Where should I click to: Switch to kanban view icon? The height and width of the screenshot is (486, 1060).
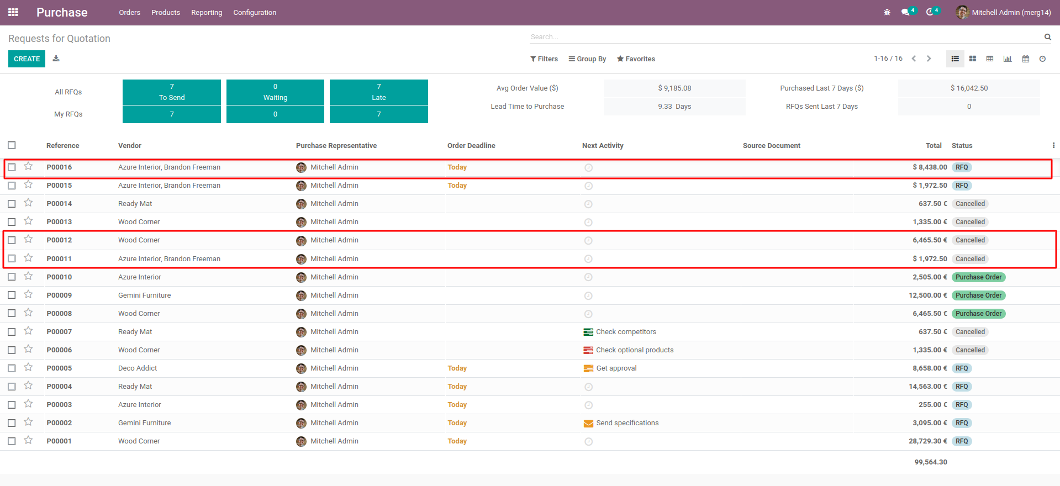(973, 59)
